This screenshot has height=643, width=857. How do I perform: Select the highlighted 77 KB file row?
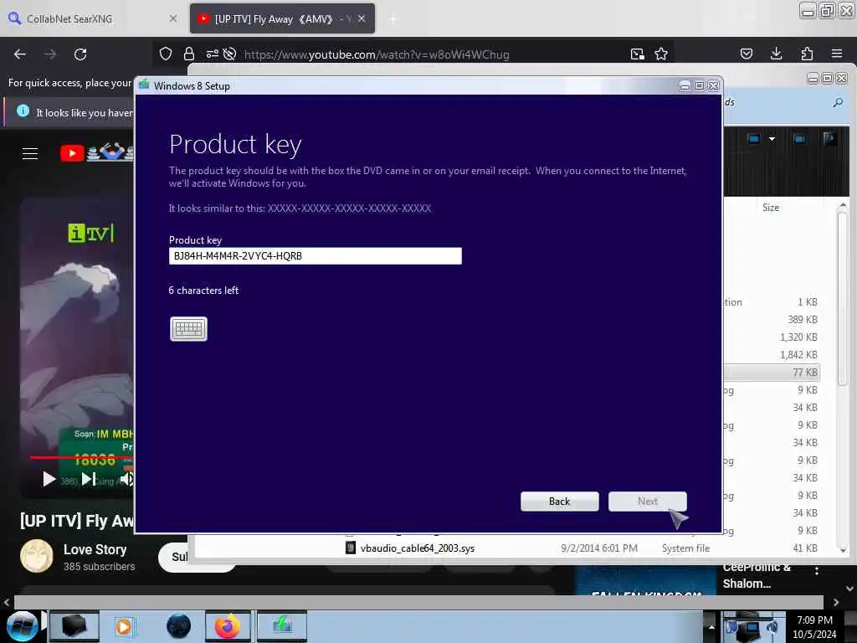point(772,373)
